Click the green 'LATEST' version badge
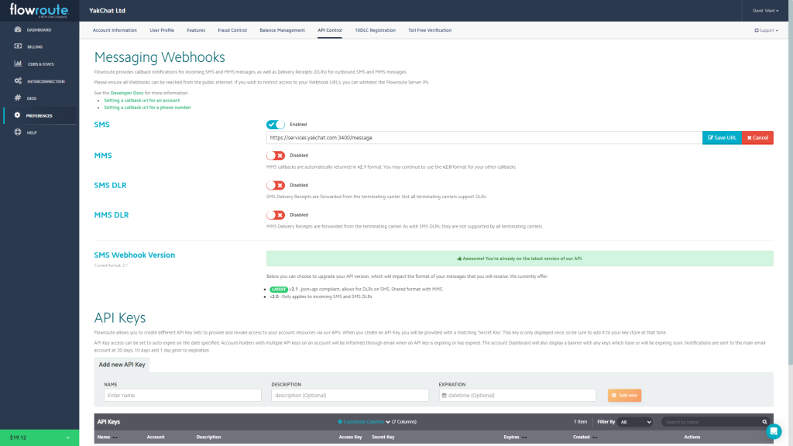 (x=279, y=290)
